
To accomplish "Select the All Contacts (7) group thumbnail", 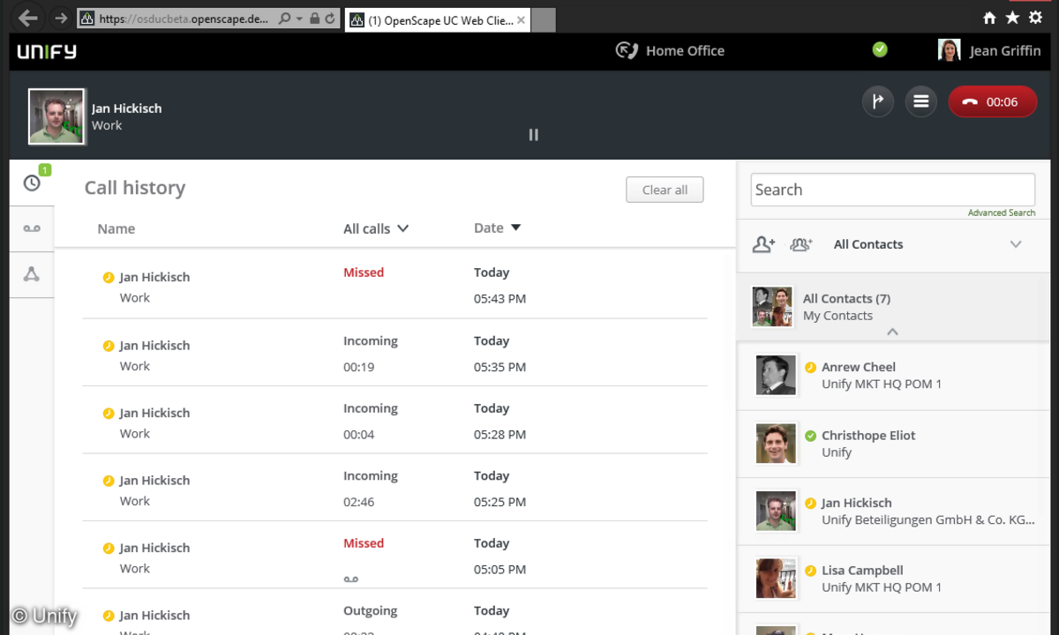I will pos(772,307).
